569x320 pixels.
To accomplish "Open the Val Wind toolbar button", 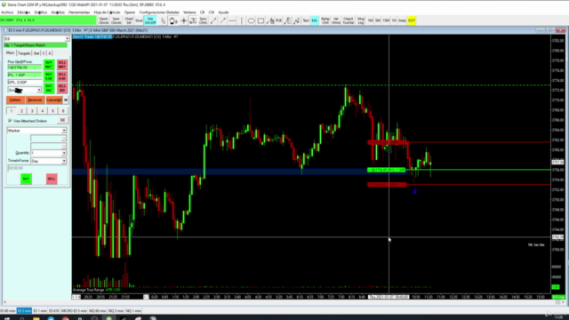I will pos(336,20).
